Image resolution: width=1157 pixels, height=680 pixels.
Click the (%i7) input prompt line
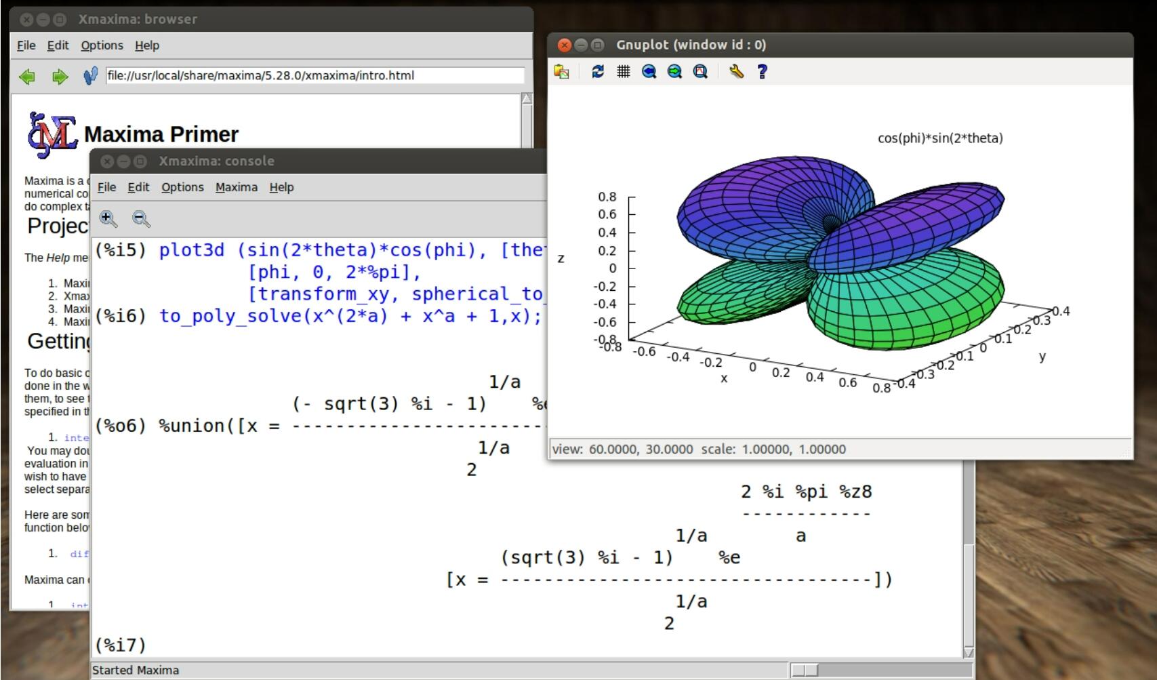pyautogui.click(x=121, y=645)
